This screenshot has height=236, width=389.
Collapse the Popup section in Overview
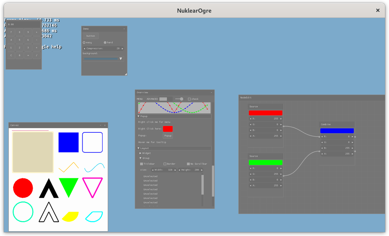[x=138, y=116]
